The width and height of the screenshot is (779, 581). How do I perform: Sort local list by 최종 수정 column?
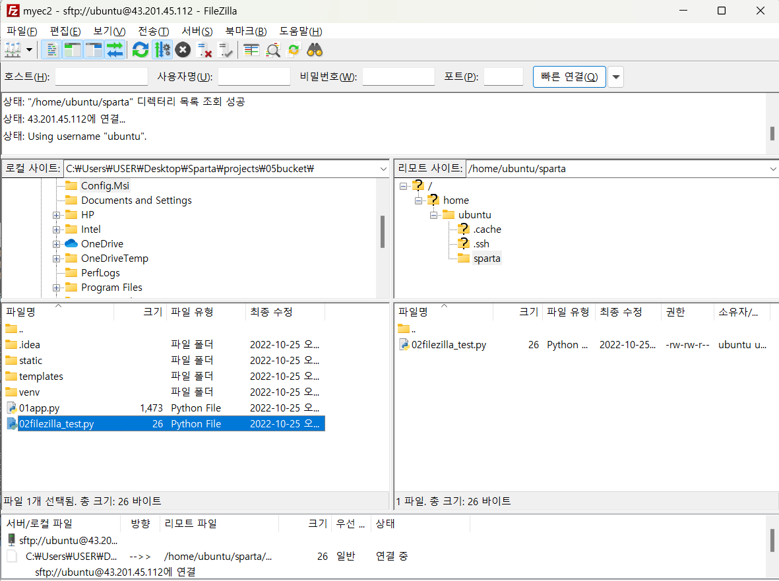pos(285,312)
